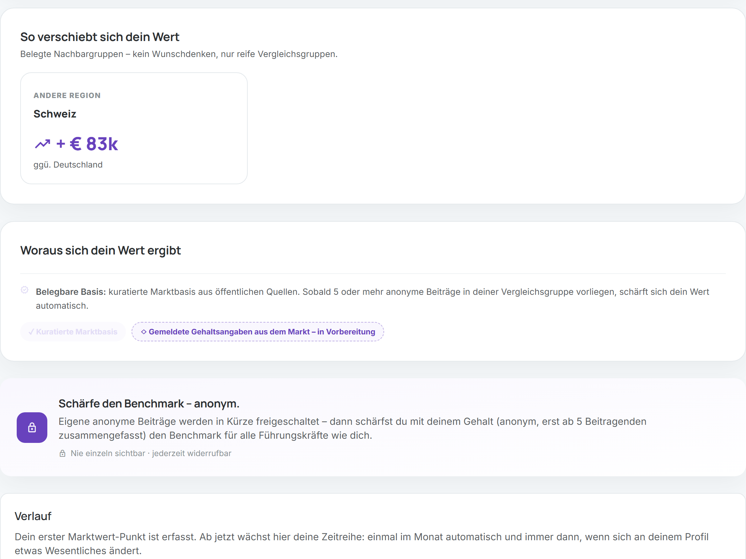The image size is (746, 559).
Task: Select the 'Kuratierte Marktbasis' chip
Action: click(x=73, y=332)
